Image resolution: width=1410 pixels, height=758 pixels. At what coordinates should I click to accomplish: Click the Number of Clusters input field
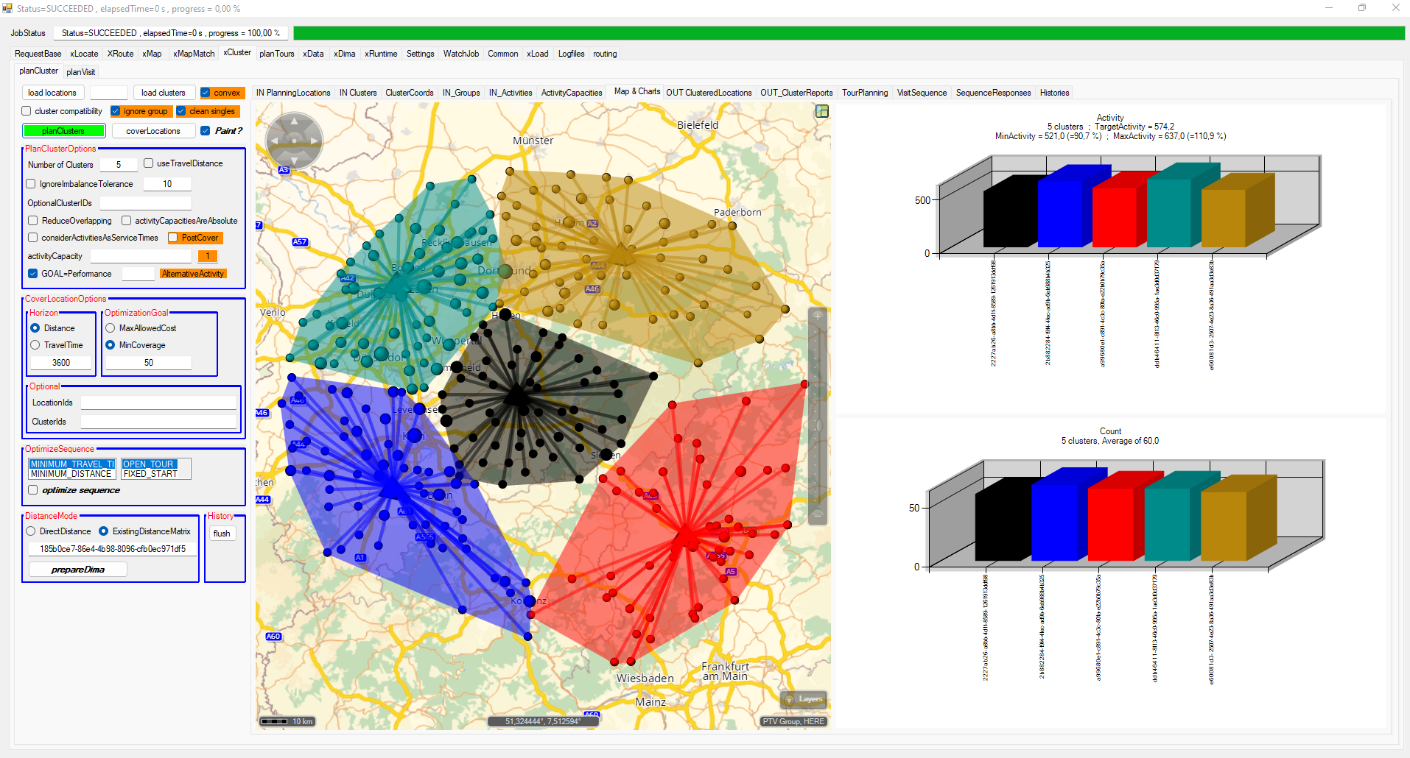tap(118, 165)
